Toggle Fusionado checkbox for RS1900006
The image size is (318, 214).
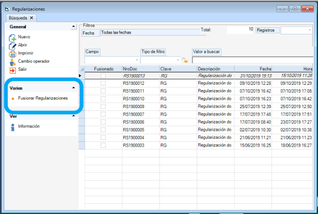(x=103, y=122)
